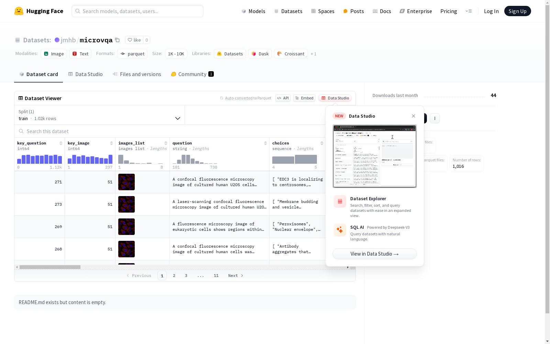The width and height of the screenshot is (550, 344).
Task: Open image thumbnail in row 273
Action: pos(126,204)
